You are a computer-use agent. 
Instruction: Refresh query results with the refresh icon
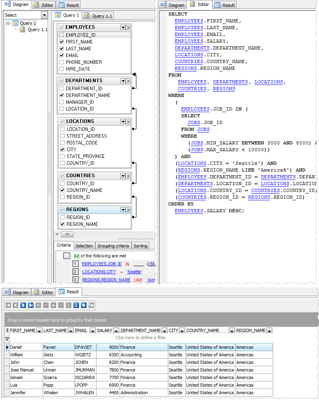click(76, 305)
